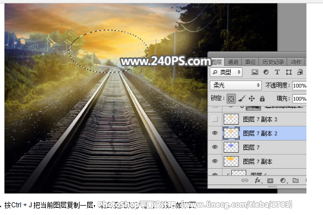Toggle lock all padlock icon

(262, 99)
